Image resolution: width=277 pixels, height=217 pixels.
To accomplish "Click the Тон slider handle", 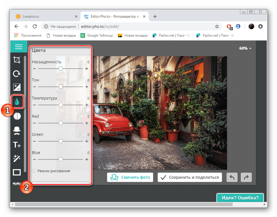I will (x=61, y=87).
